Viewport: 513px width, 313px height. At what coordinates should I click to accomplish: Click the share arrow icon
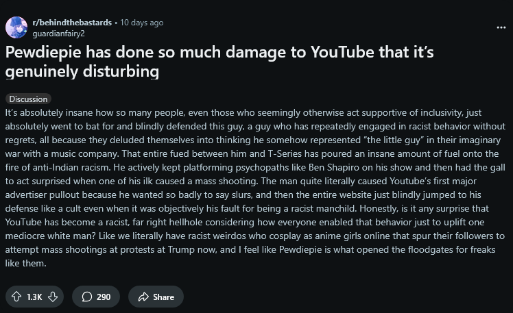click(143, 297)
